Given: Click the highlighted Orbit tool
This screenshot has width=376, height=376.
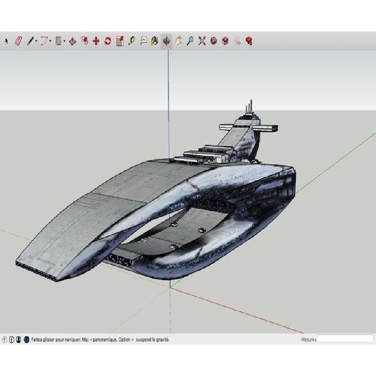Looking at the screenshot, I should point(166,41).
